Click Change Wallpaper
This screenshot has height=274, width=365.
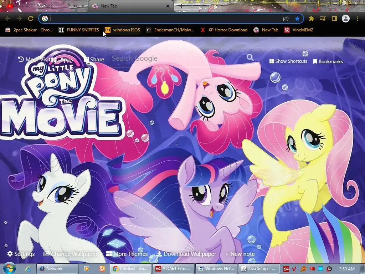70,254
